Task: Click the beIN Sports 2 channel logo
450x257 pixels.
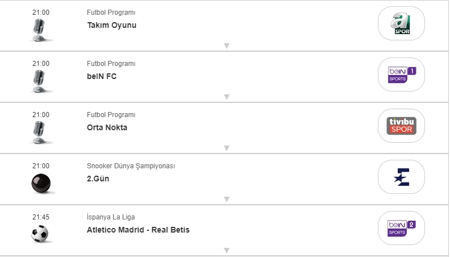Action: pyautogui.click(x=401, y=228)
